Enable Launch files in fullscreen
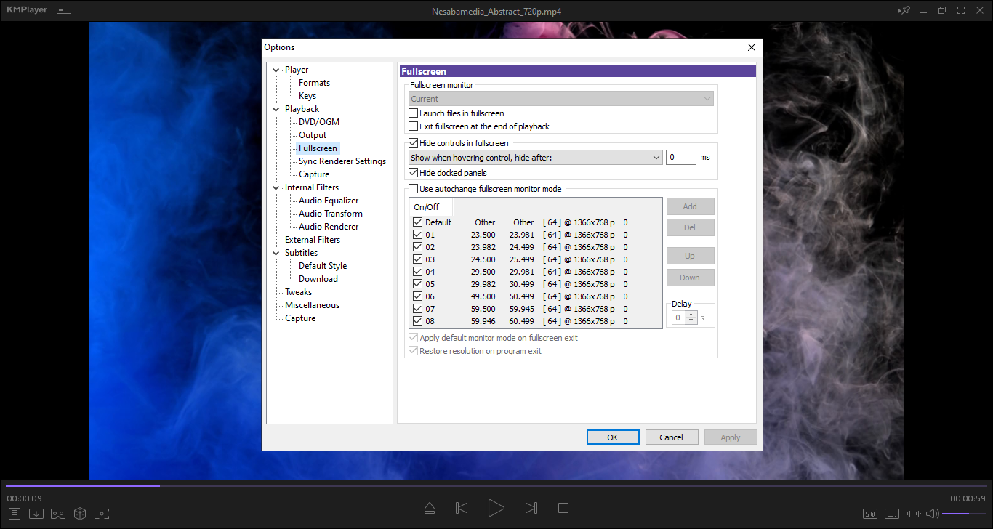This screenshot has height=529, width=993. (x=414, y=113)
